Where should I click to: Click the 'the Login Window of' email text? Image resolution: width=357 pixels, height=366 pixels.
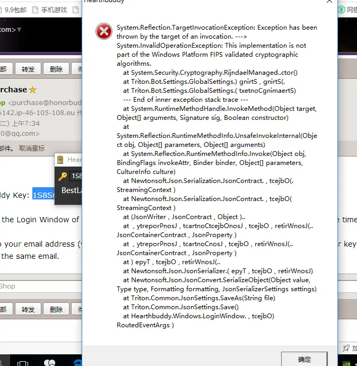40,220
